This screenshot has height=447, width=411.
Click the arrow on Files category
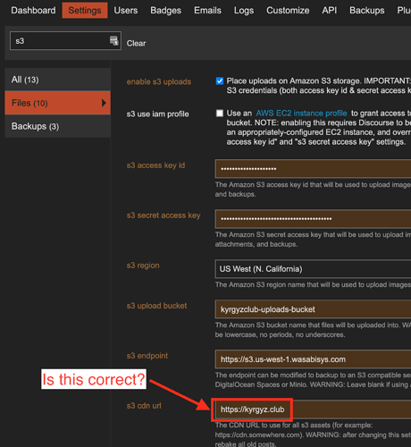coord(104,103)
